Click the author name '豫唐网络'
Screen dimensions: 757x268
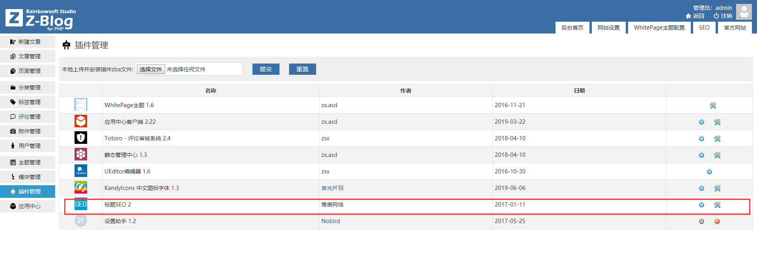coord(332,205)
